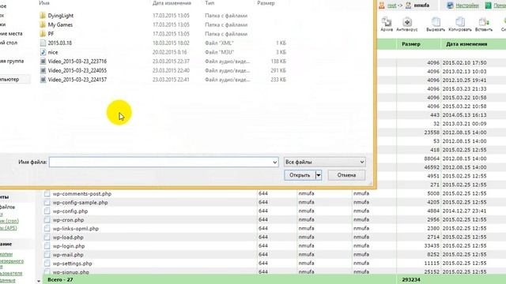
Task: Click the size value 46592
Action: [x=432, y=167]
